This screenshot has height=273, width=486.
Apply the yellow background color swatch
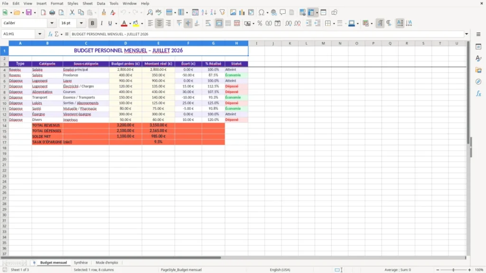136,23
